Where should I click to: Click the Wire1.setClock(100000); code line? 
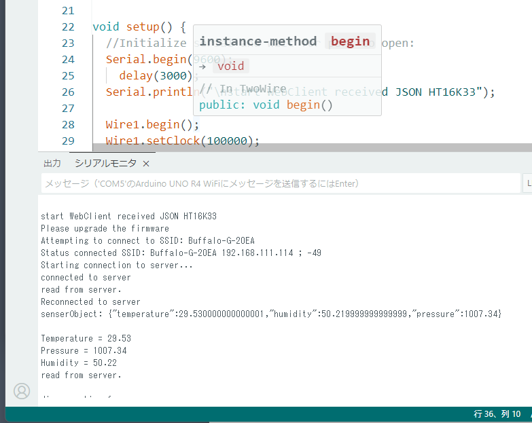pyautogui.click(x=183, y=141)
